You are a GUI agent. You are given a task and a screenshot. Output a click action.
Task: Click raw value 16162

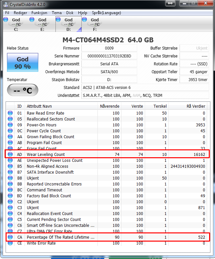pyautogui.click(x=199, y=154)
